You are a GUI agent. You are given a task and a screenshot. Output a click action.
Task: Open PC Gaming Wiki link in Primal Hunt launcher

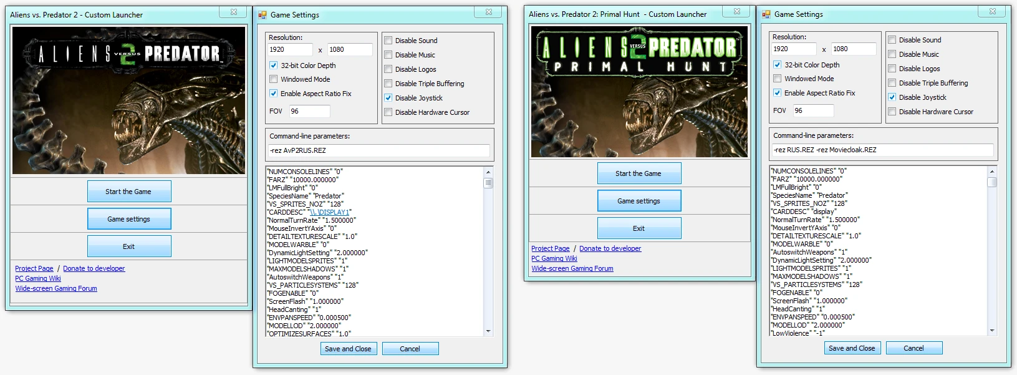(554, 258)
